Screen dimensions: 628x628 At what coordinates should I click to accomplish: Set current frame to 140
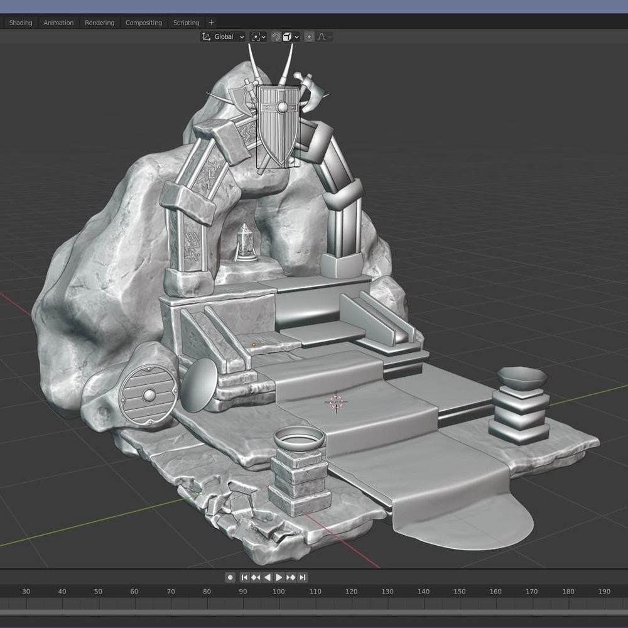423,591
